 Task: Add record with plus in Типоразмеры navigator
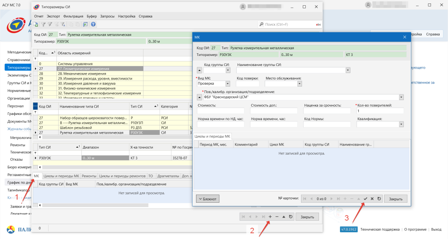[x=270, y=217]
